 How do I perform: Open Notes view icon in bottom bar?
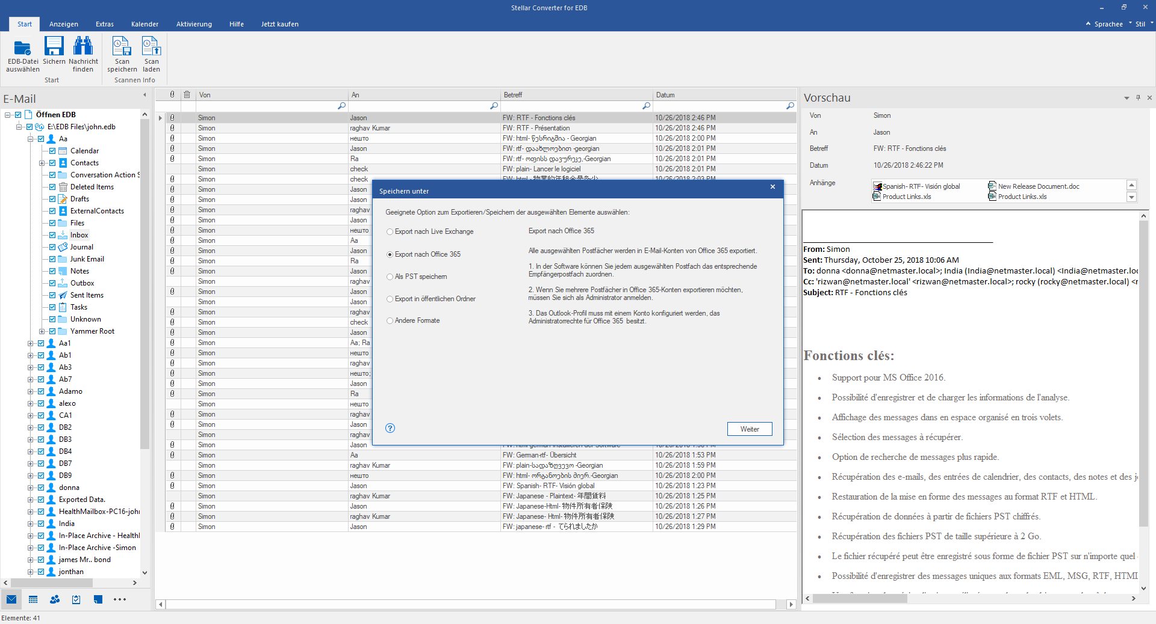point(98,599)
